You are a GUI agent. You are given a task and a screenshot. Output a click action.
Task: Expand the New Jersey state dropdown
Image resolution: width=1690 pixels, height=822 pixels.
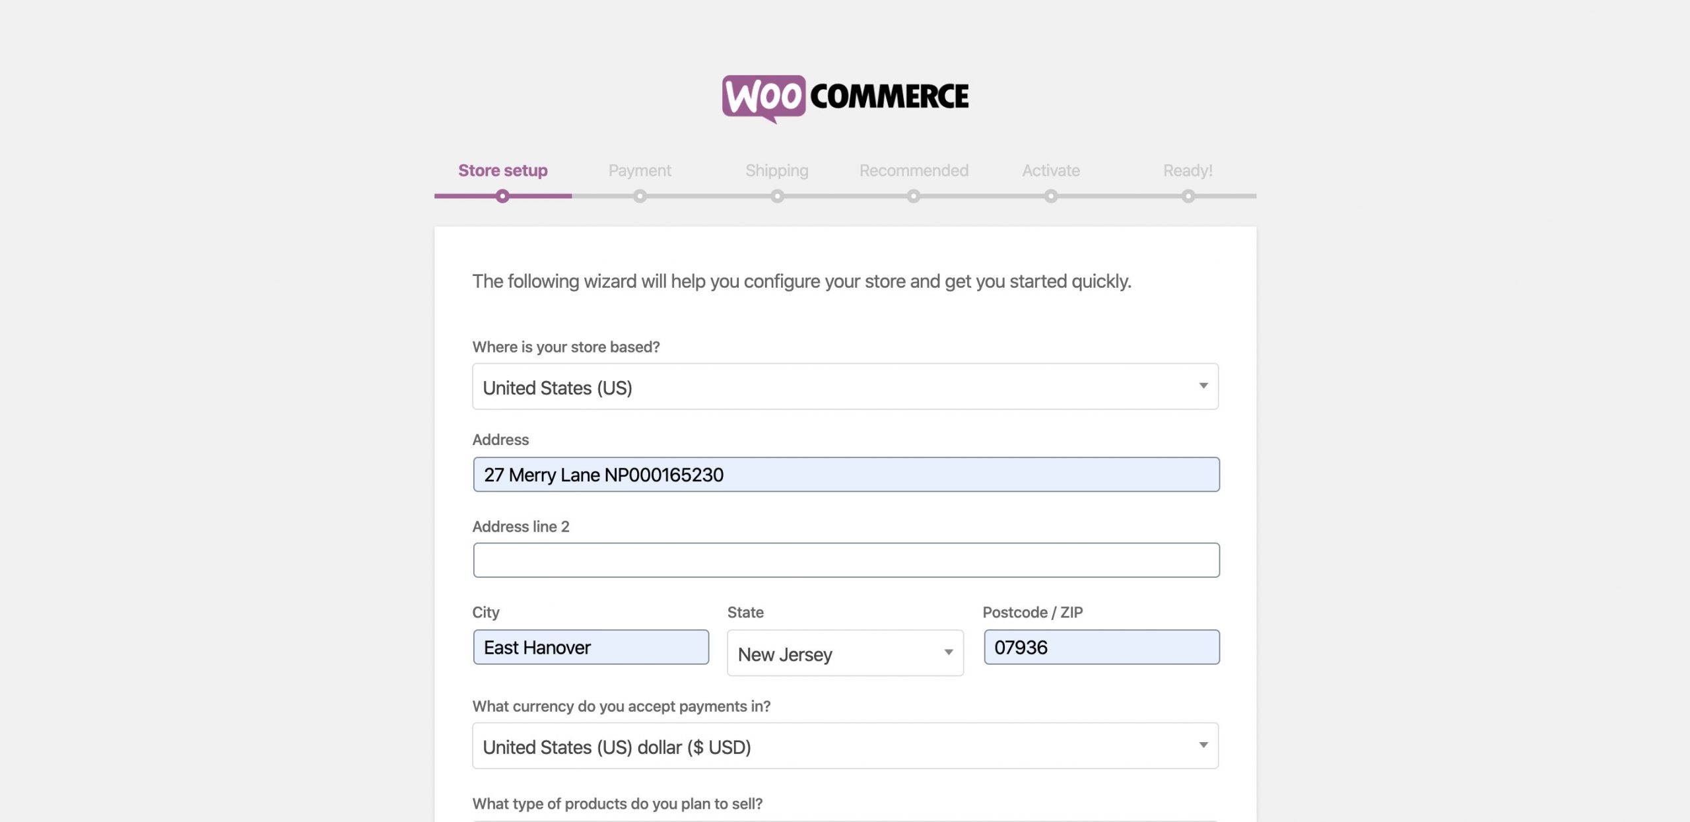845,653
